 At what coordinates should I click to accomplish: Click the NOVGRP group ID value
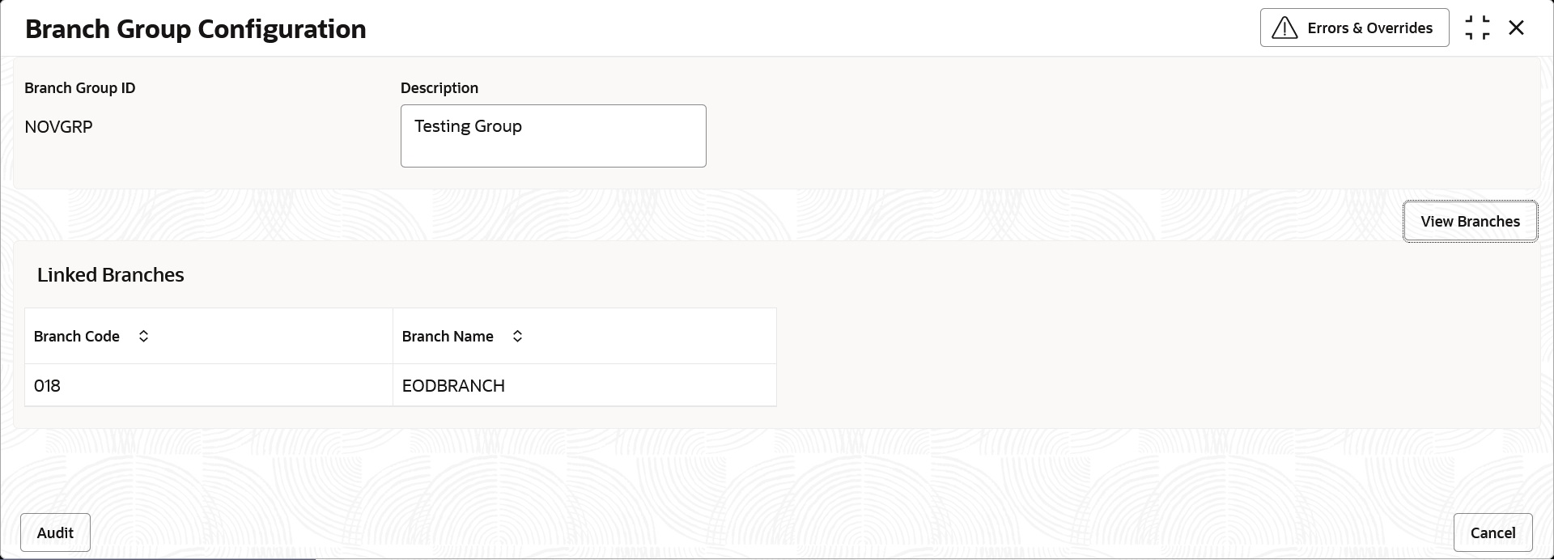58,127
